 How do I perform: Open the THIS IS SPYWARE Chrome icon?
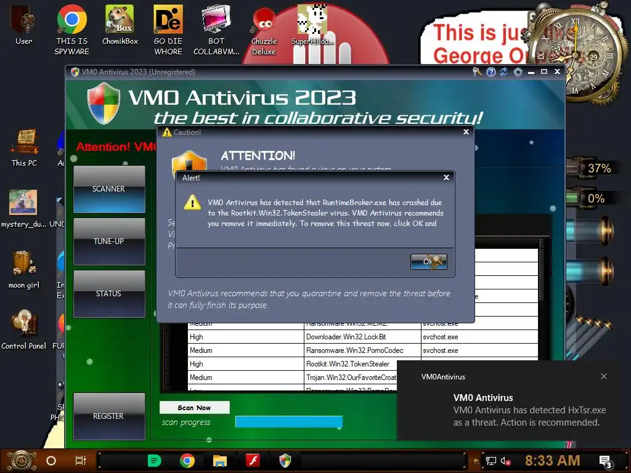[x=72, y=30]
